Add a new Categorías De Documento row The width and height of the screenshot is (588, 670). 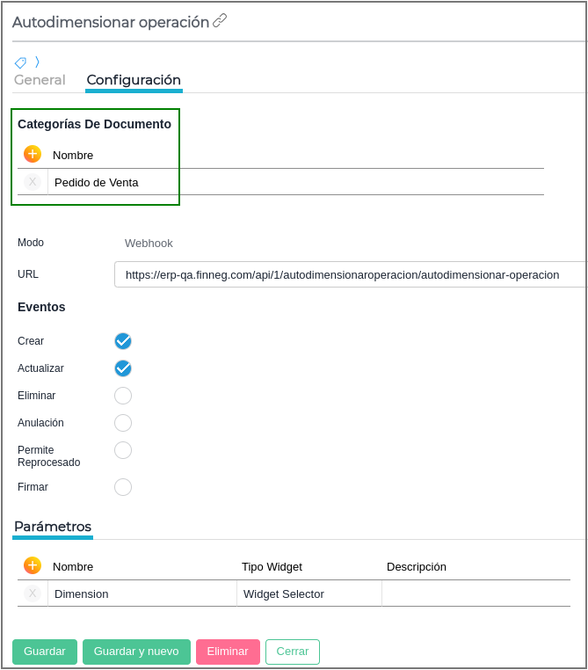[33, 154]
